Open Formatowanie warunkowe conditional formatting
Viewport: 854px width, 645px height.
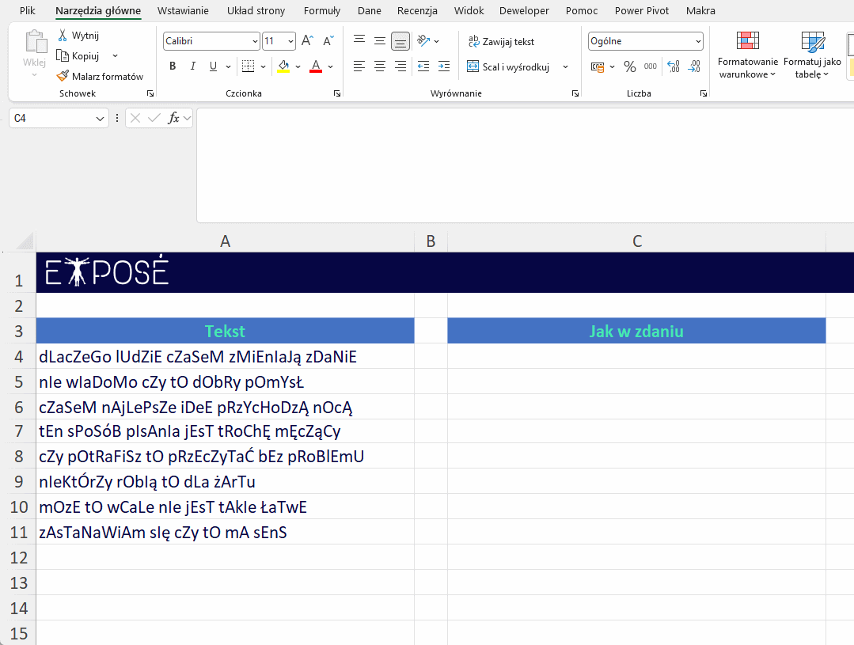pos(747,54)
